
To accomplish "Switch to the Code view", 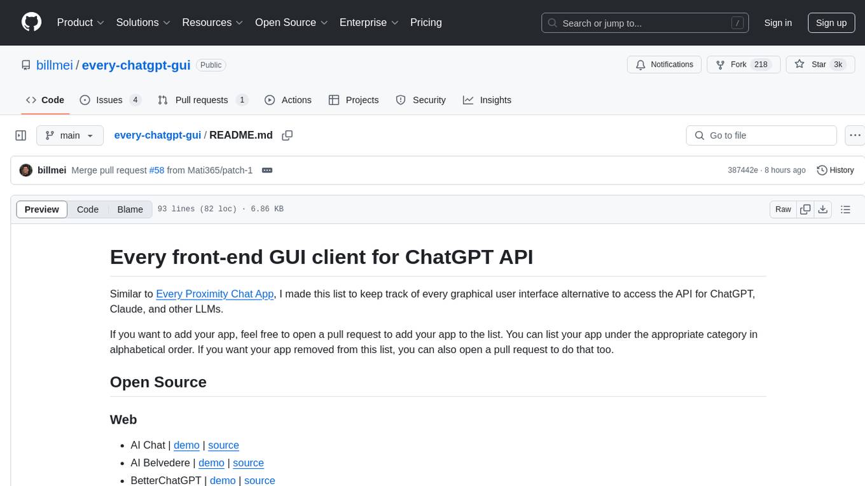I will pos(88,209).
